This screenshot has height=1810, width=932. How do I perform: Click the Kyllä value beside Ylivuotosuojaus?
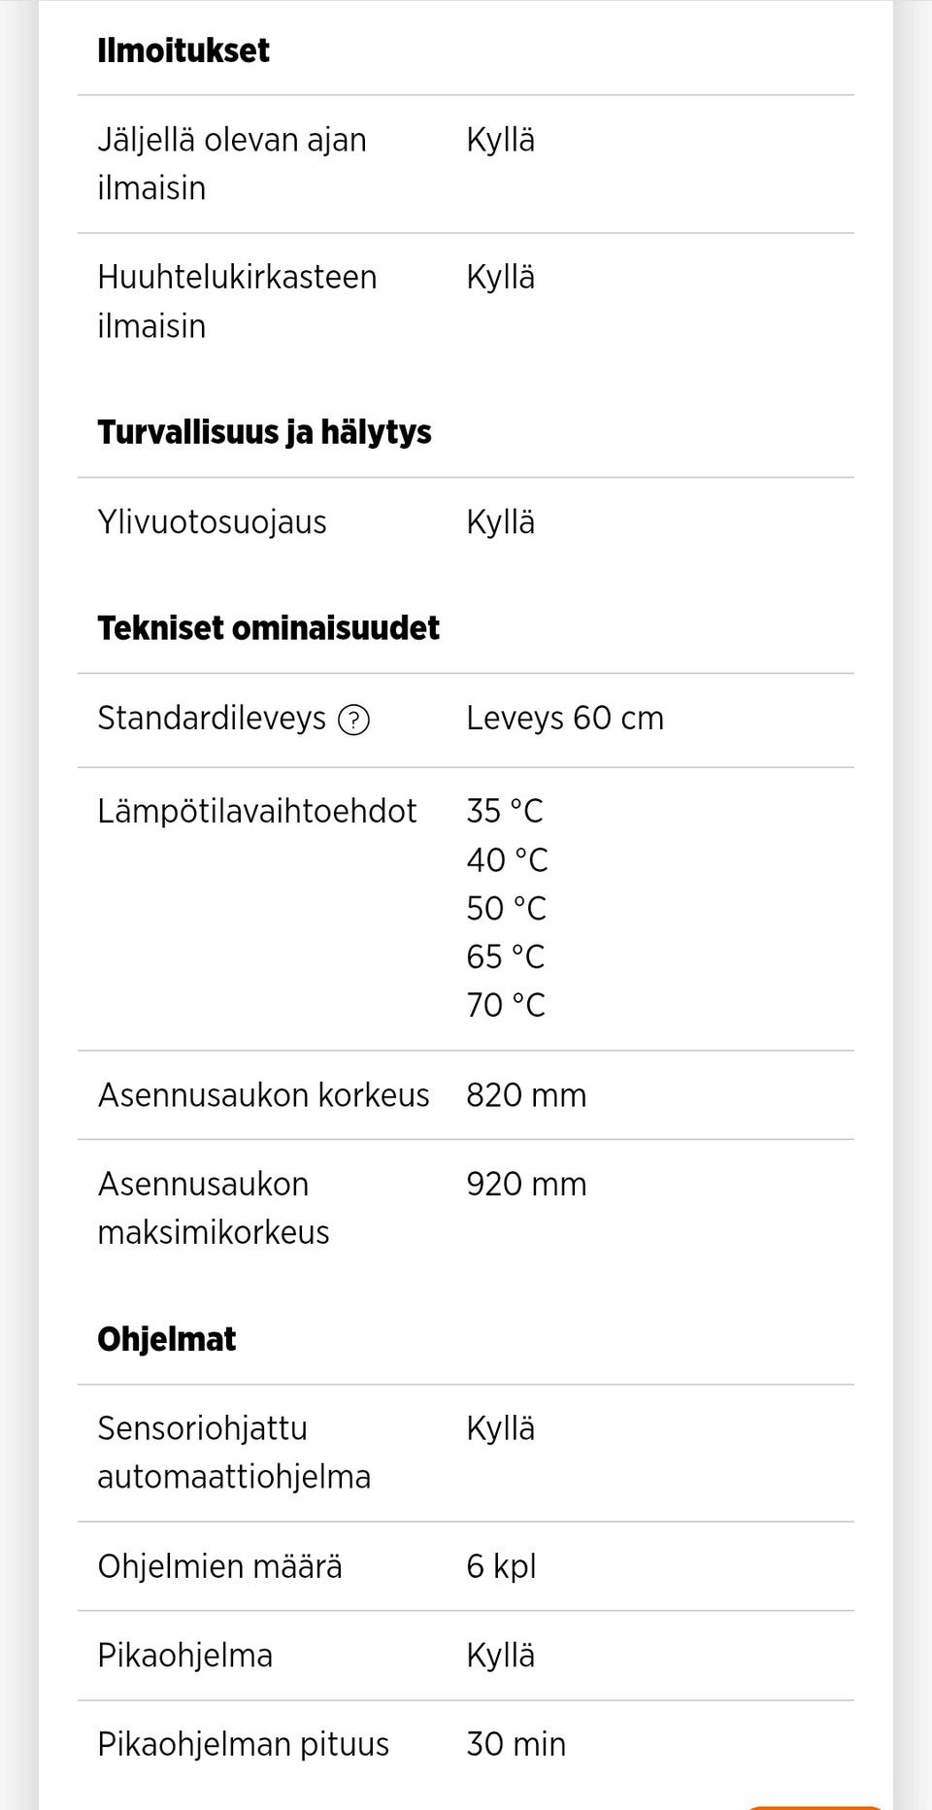click(501, 521)
